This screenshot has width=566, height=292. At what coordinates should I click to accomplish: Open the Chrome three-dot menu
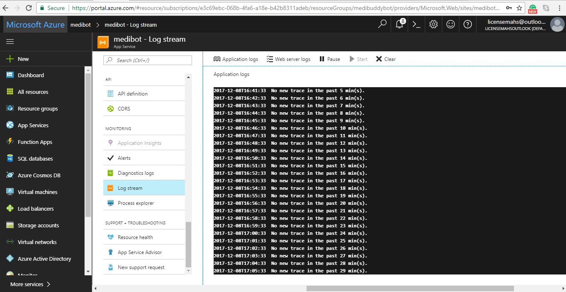point(559,8)
